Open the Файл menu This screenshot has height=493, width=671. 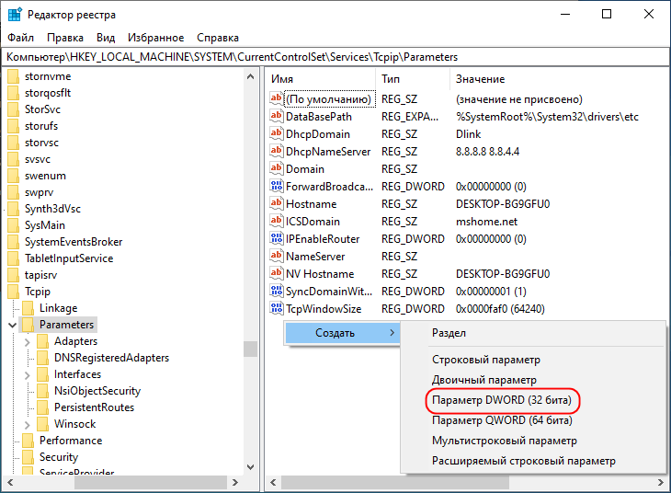click(x=20, y=38)
